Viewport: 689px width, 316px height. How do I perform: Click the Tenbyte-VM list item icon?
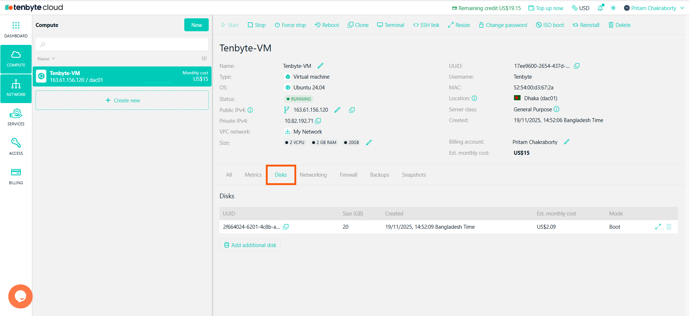(41, 76)
